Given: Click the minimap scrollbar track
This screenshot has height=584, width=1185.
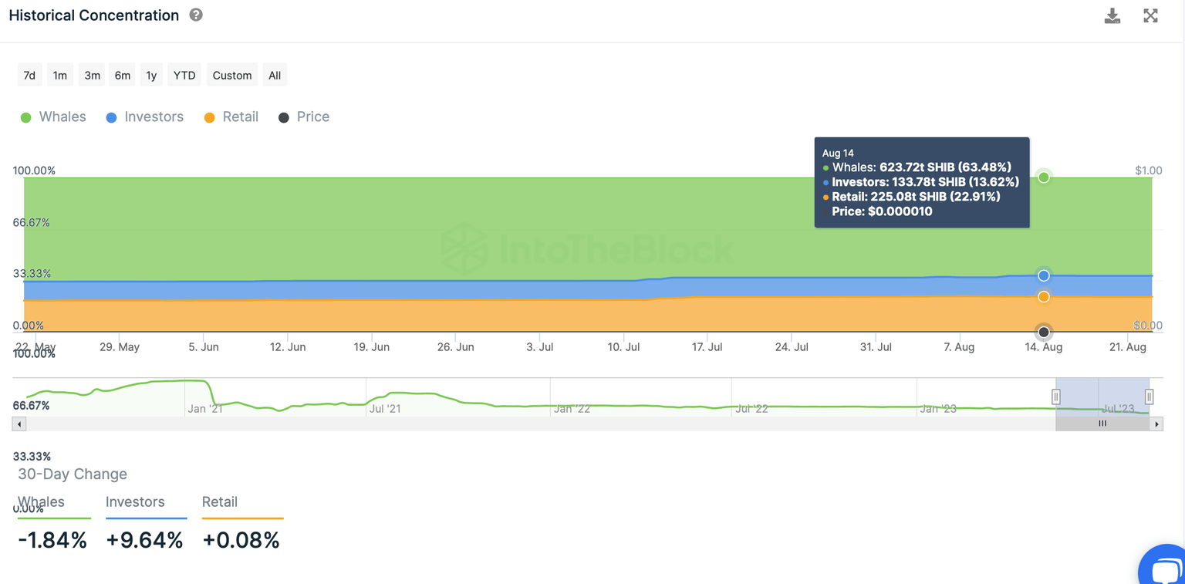Looking at the screenshot, I should pos(540,424).
